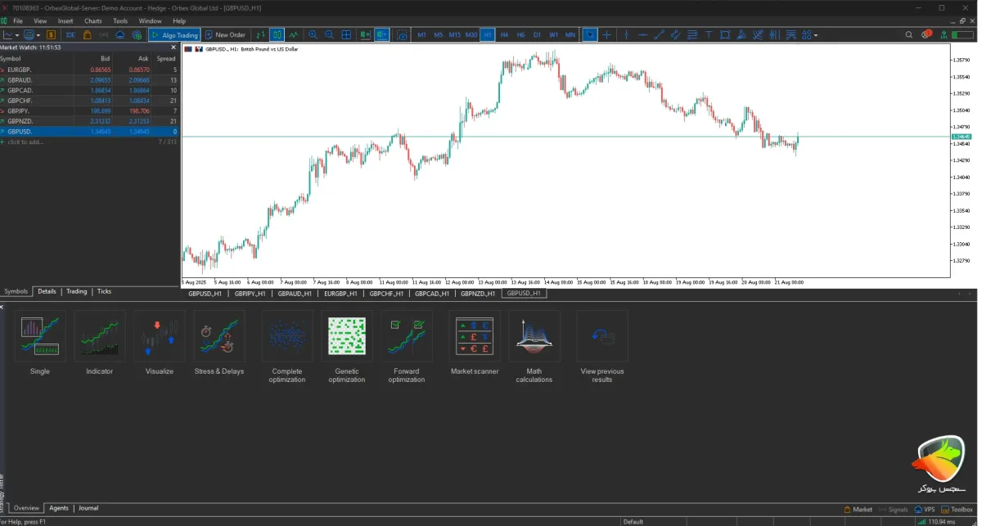
Task: Click 'click to add...' symbol field
Action: [26, 142]
